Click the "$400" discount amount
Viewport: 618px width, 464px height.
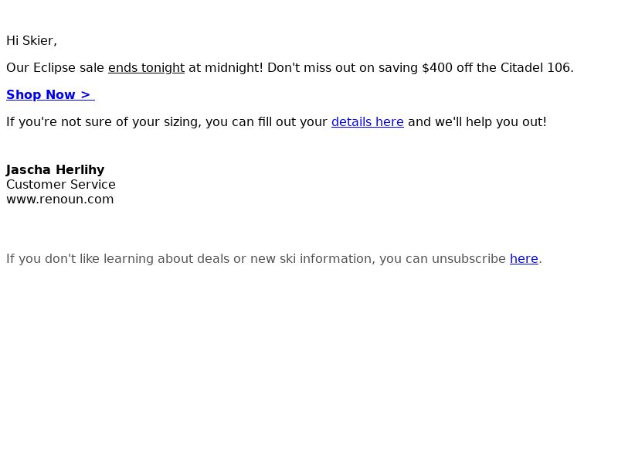437,67
